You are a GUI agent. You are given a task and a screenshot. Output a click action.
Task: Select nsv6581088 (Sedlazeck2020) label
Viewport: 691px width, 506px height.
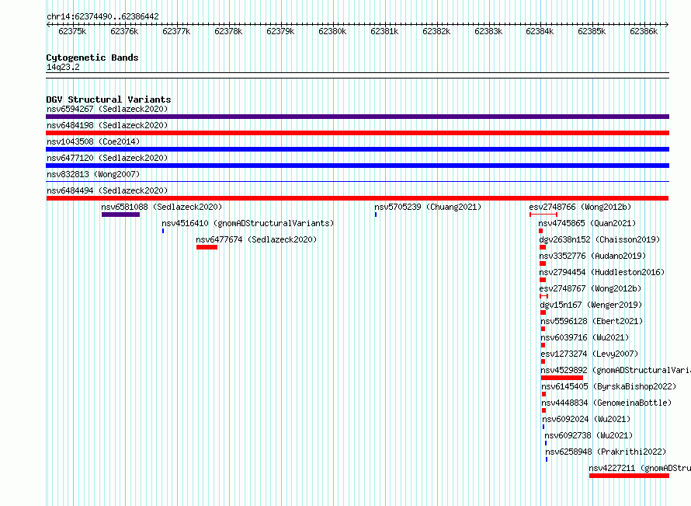click(x=161, y=207)
